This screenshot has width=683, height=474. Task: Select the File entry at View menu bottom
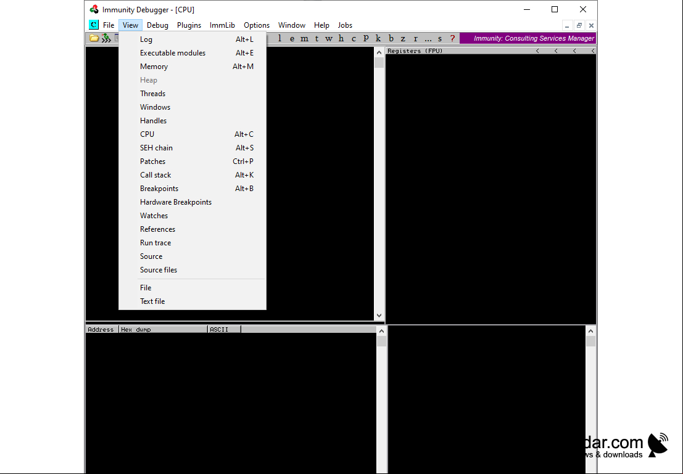(x=192, y=288)
